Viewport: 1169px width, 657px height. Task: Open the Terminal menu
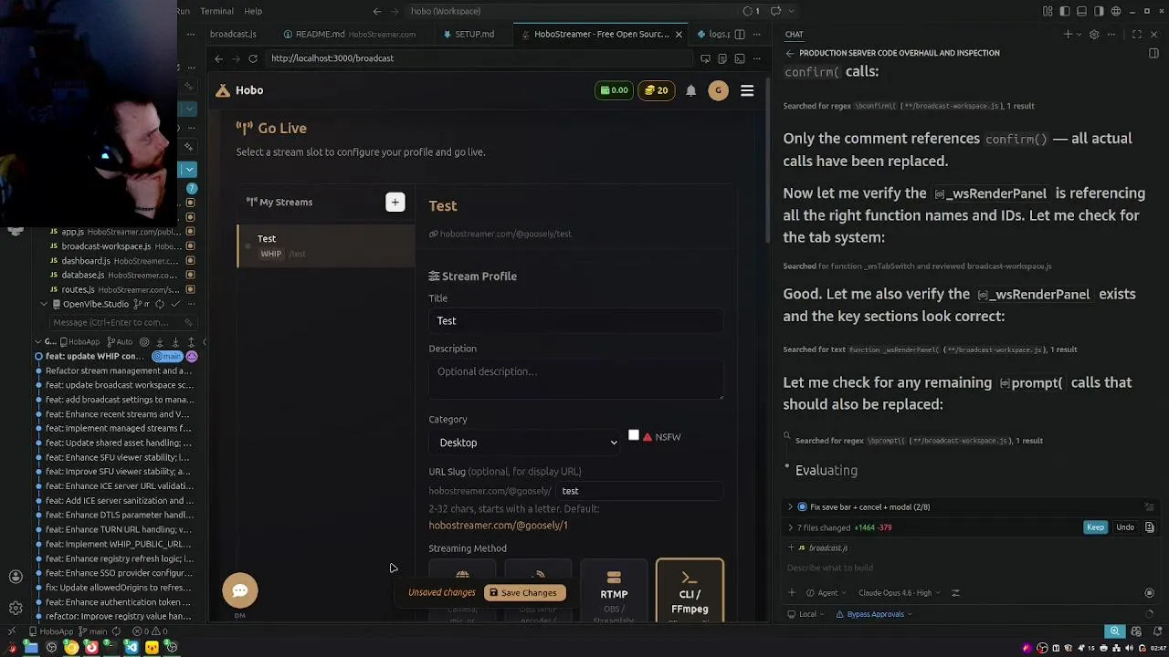(216, 11)
